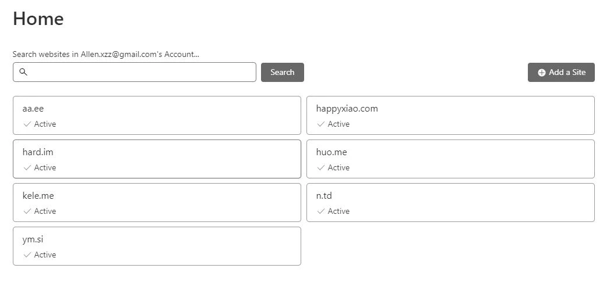Screen dimensions: 610x290
Task: Click the Home page heading
Action: coord(38,19)
